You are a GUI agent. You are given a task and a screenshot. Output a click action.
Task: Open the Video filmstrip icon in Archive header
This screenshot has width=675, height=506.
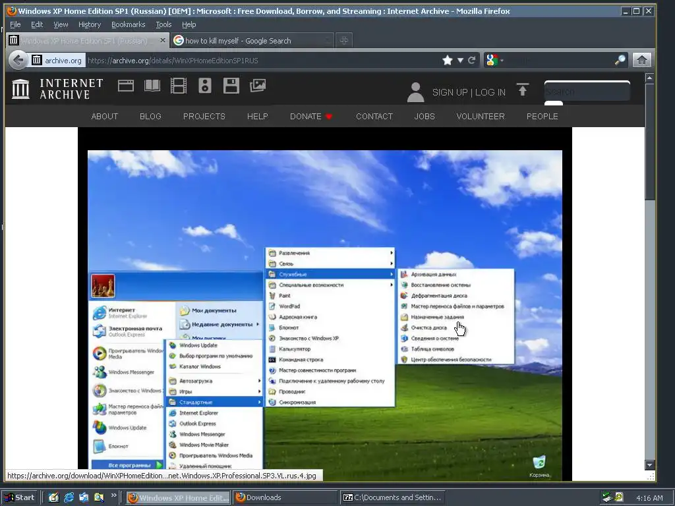click(178, 86)
